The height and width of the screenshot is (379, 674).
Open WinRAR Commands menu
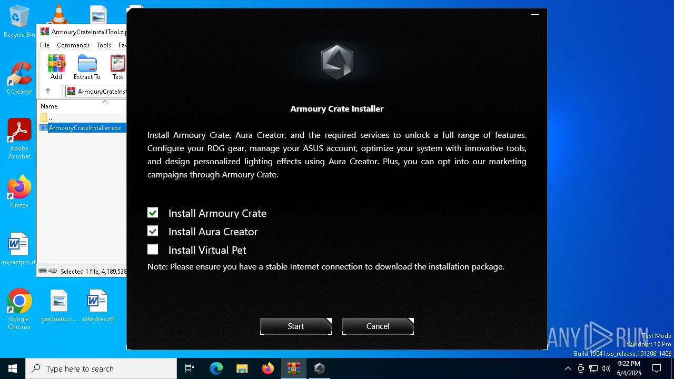tap(73, 45)
